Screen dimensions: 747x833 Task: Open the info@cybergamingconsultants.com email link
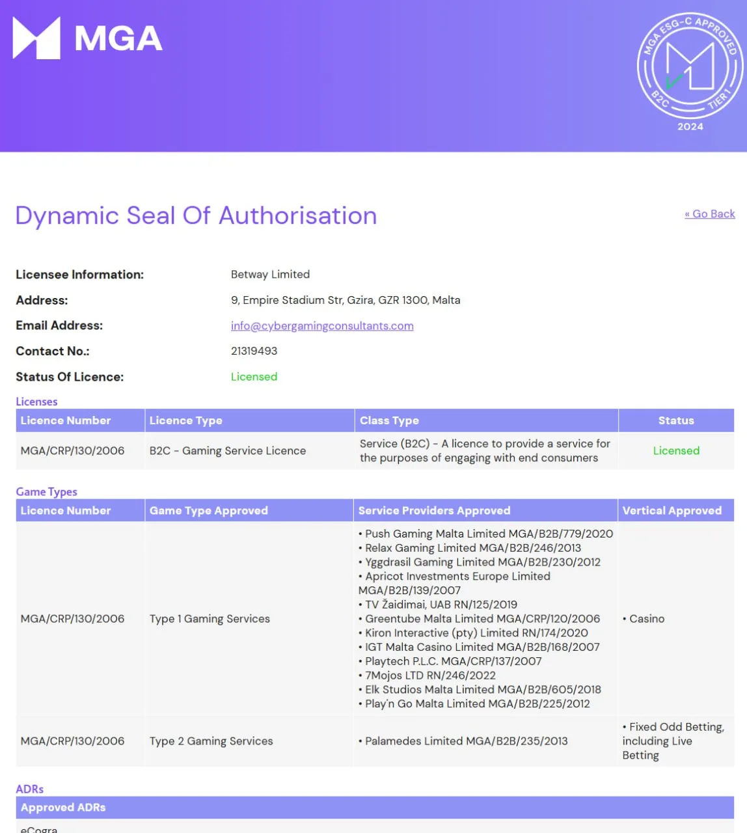click(322, 325)
